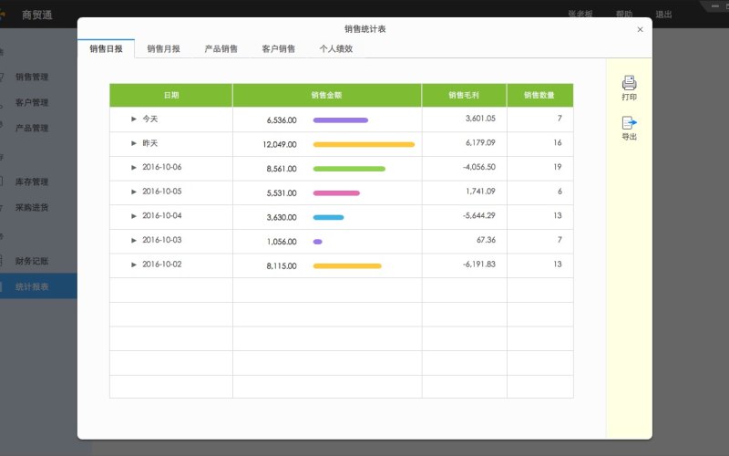Click quantity 6 in 2016-10-05 row
The height and width of the screenshot is (456, 729).
(x=560, y=191)
